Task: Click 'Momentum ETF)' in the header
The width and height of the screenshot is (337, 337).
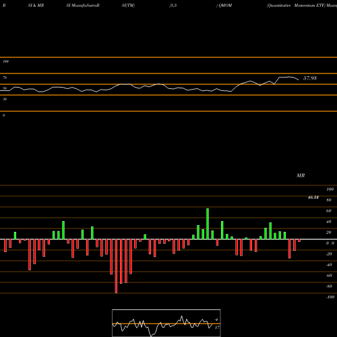Action: pyautogui.click(x=310, y=5)
